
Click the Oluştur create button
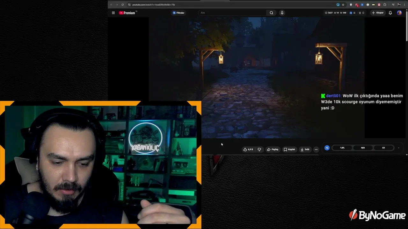pyautogui.click(x=377, y=13)
